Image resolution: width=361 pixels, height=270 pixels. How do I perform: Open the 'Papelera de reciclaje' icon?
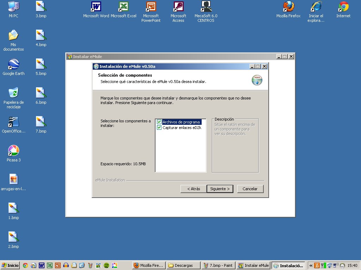(13, 98)
